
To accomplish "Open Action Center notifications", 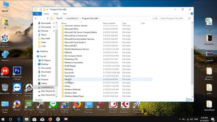I will (x=213, y=119).
